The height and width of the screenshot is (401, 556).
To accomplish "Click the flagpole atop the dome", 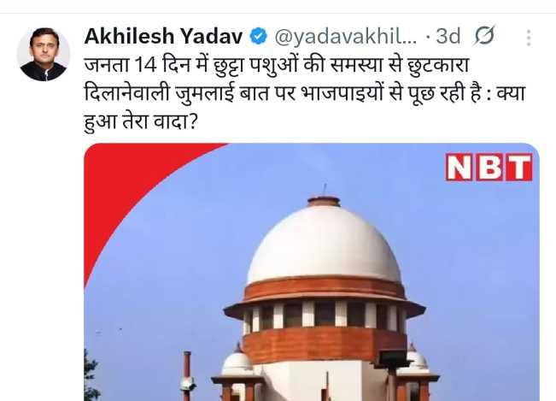I will [324, 190].
